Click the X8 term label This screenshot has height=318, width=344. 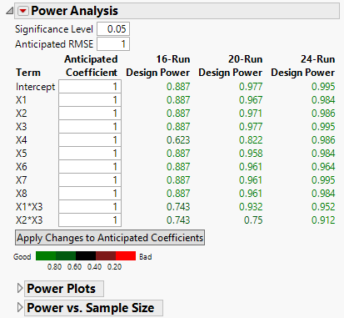[x=22, y=194]
